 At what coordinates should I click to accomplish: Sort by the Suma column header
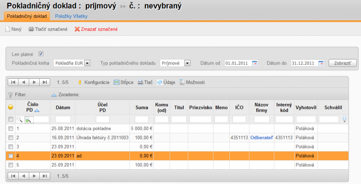[142, 108]
